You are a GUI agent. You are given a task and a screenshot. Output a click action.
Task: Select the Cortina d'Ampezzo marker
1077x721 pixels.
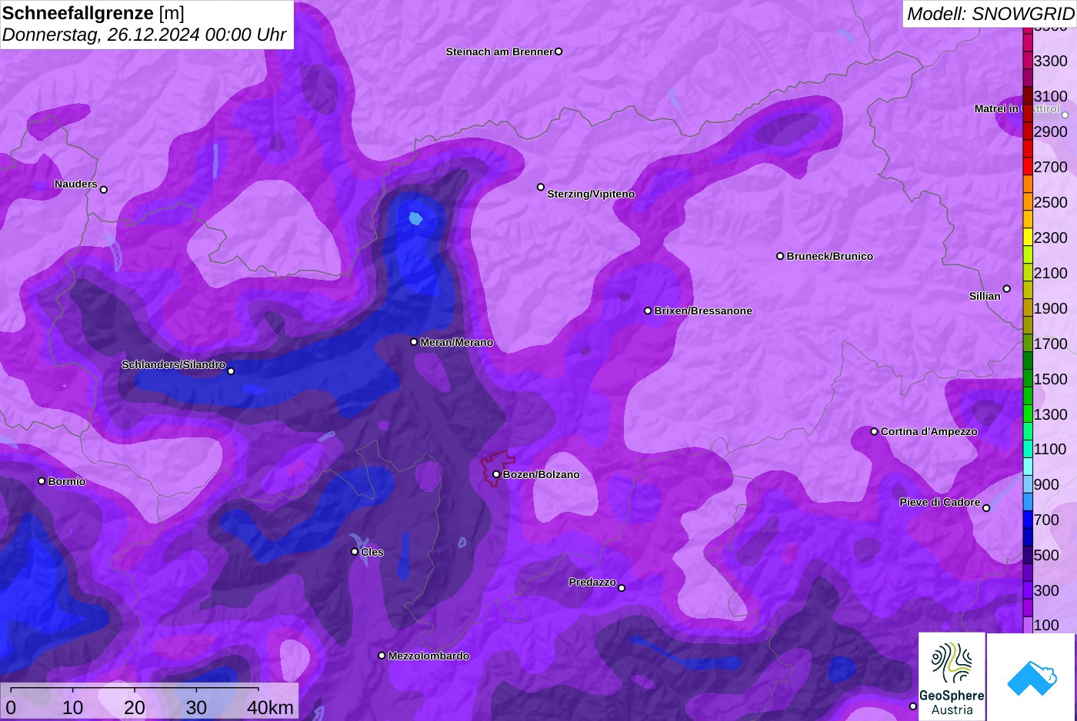point(874,431)
